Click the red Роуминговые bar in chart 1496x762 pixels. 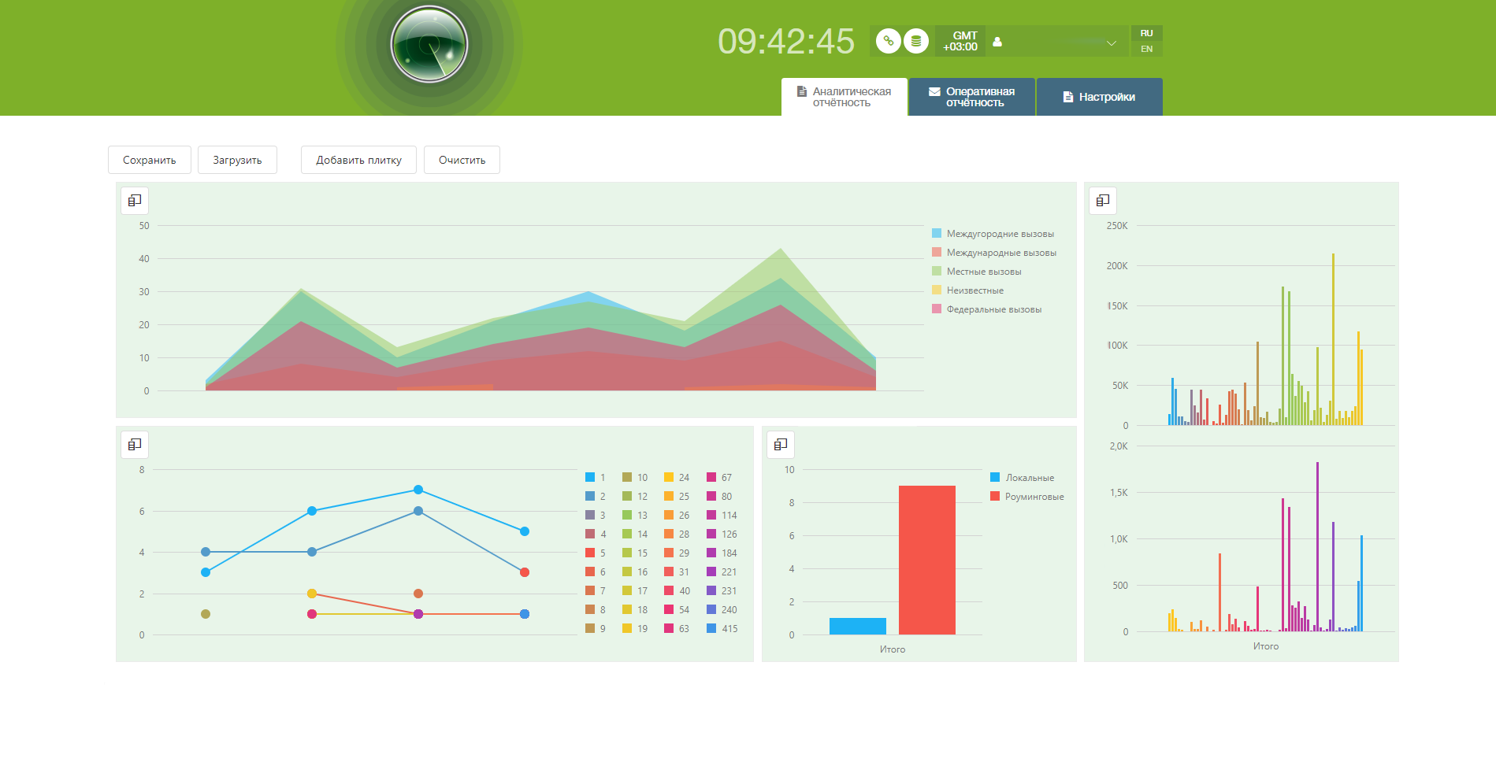pos(927,560)
